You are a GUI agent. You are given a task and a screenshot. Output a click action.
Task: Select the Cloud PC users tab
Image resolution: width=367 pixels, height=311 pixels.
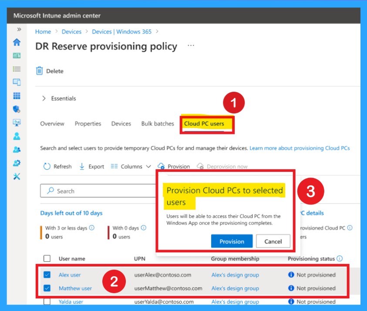204,124
